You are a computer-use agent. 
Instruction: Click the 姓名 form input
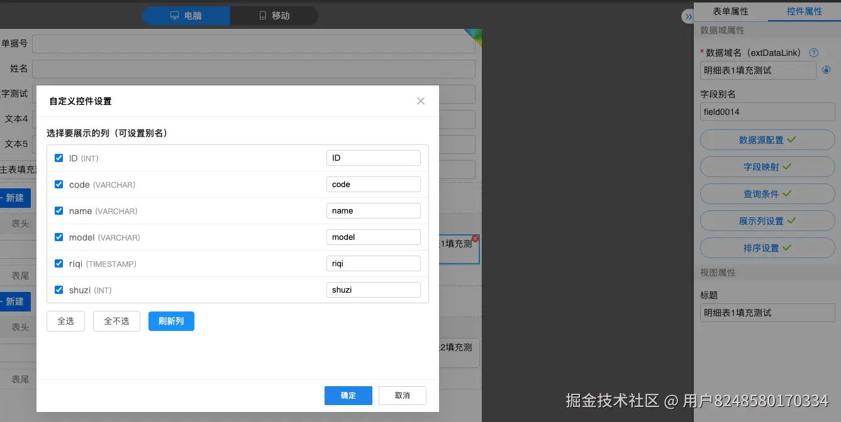[253, 69]
